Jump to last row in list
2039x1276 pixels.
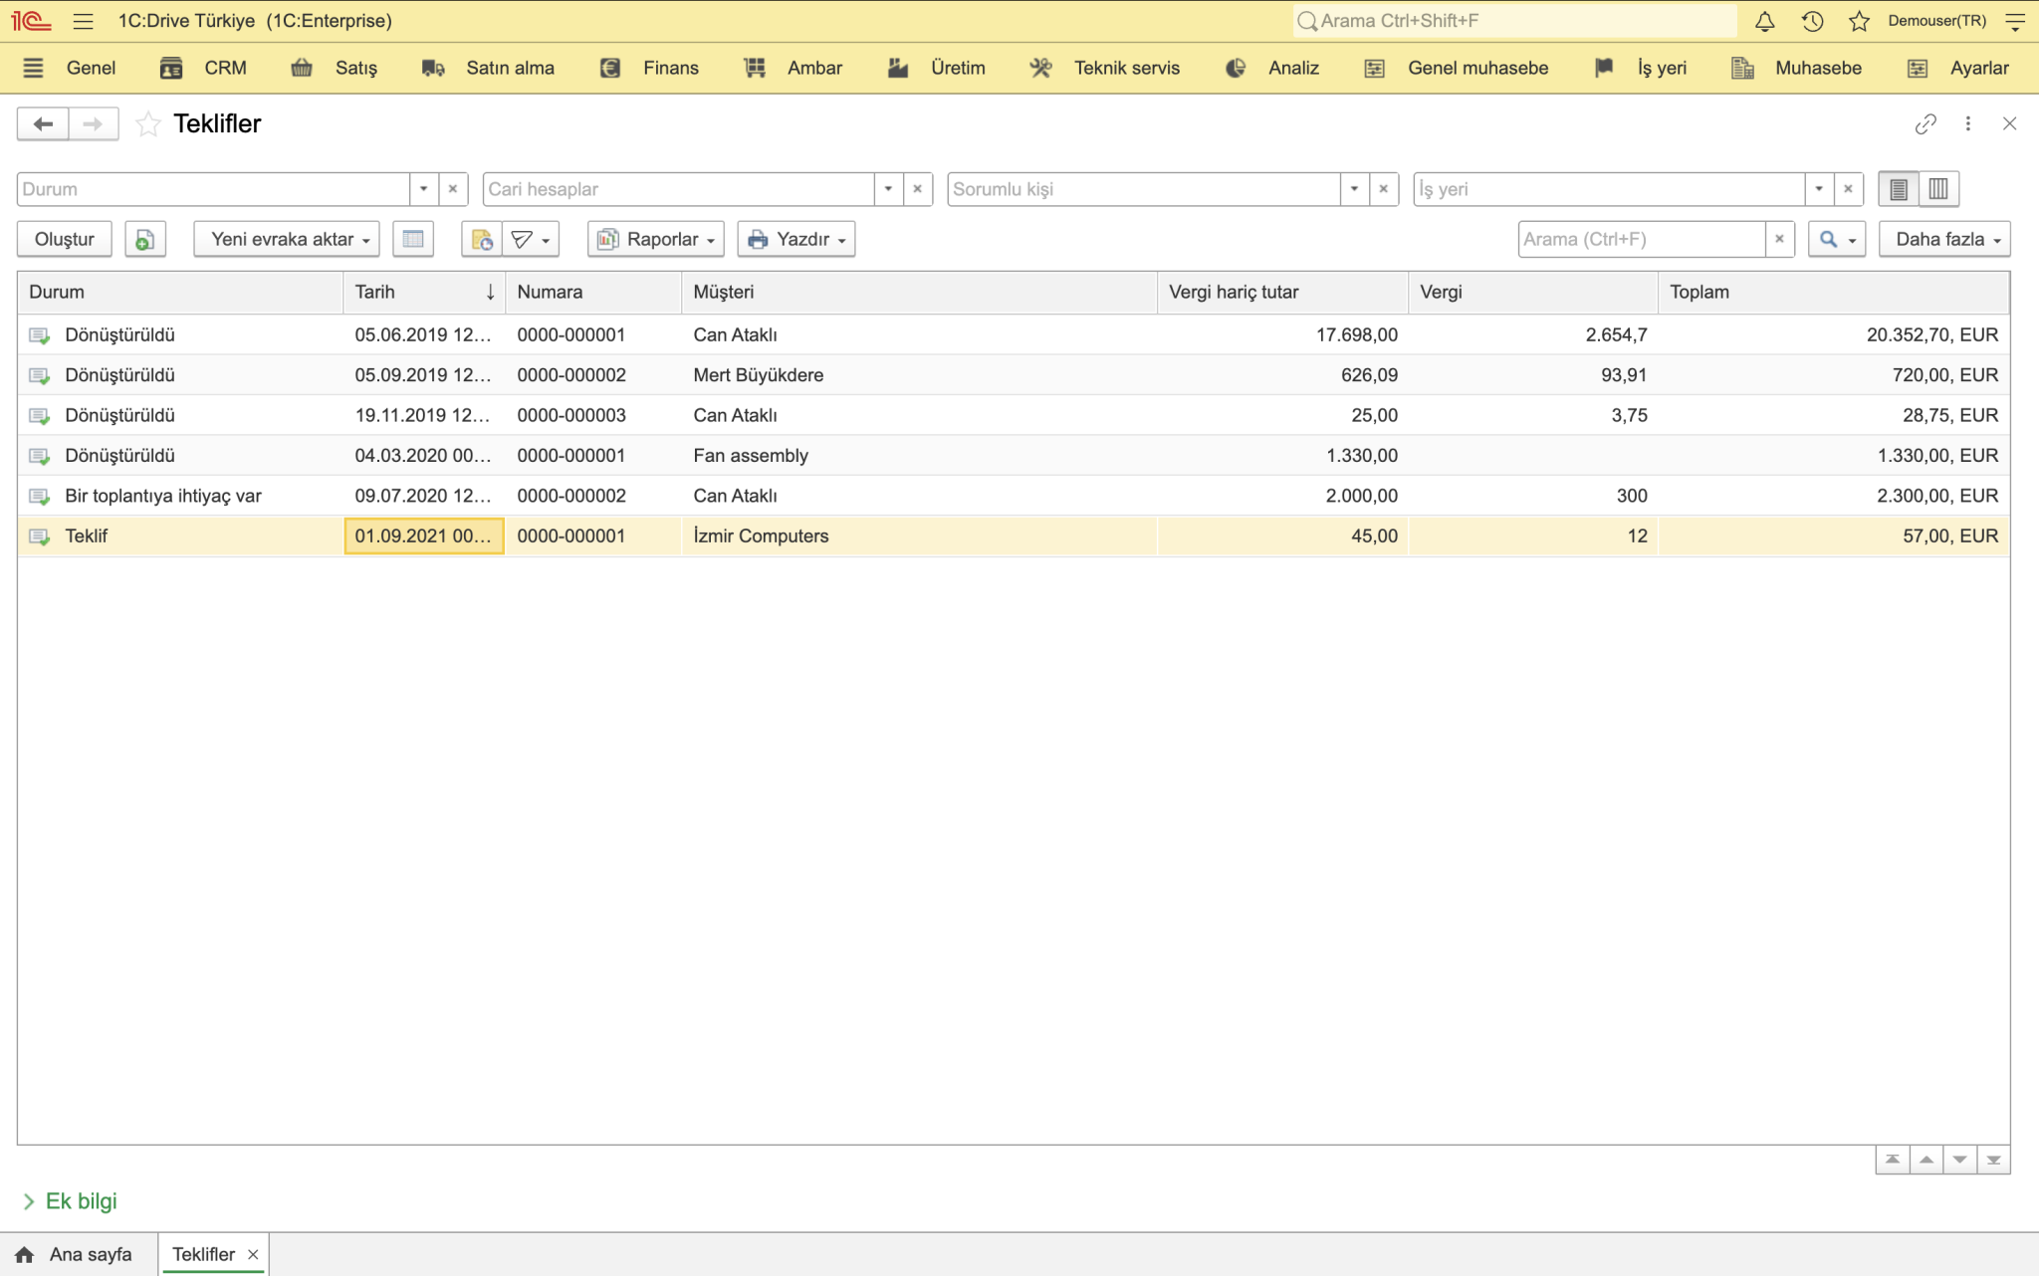1993,1160
